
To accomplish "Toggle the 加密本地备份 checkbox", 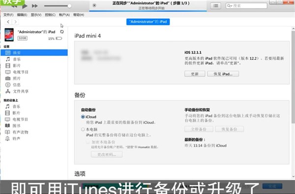I will click(88, 142).
